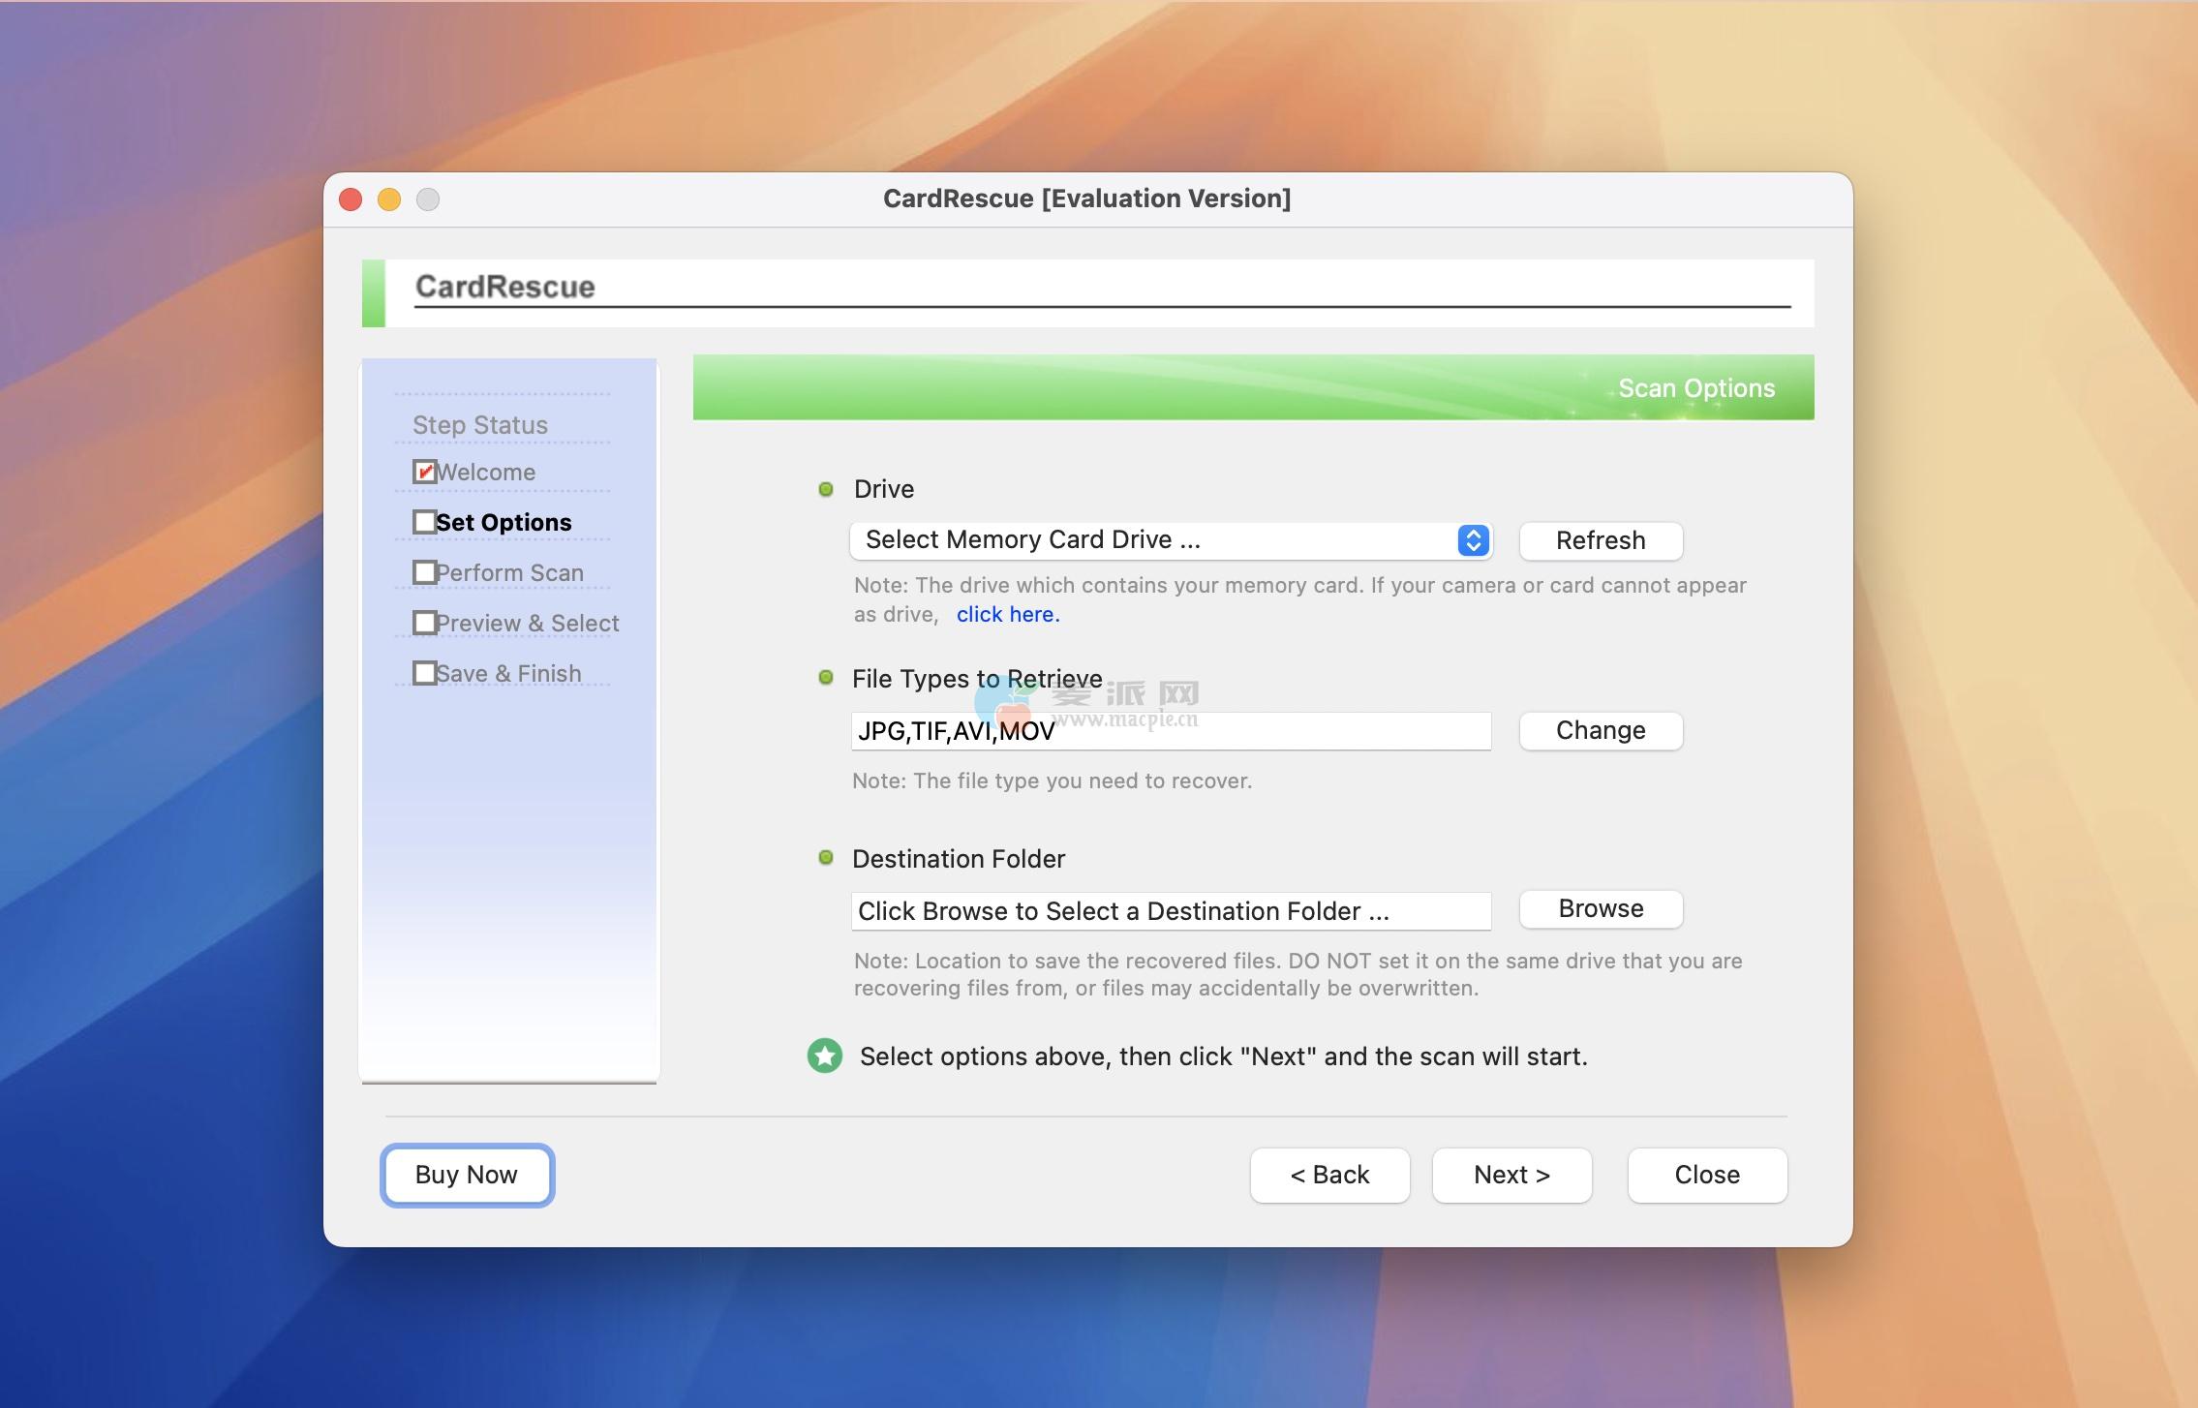Screen dimensions: 2198x1408
Task: Click the 'Welcome' step label
Action: [x=486, y=473]
